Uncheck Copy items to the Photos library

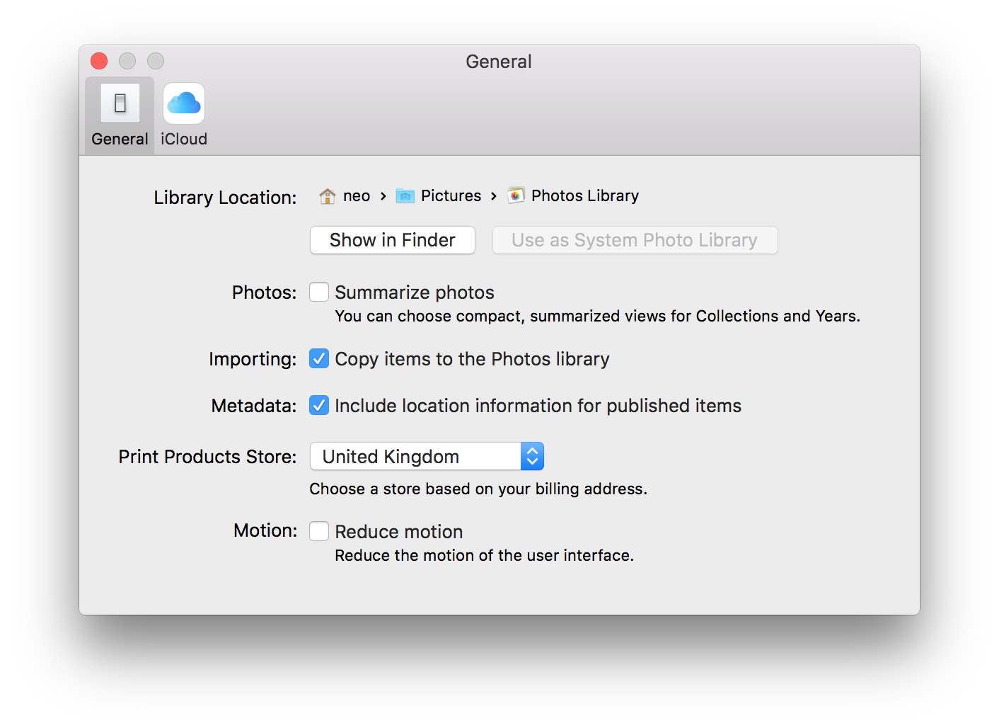tap(319, 358)
